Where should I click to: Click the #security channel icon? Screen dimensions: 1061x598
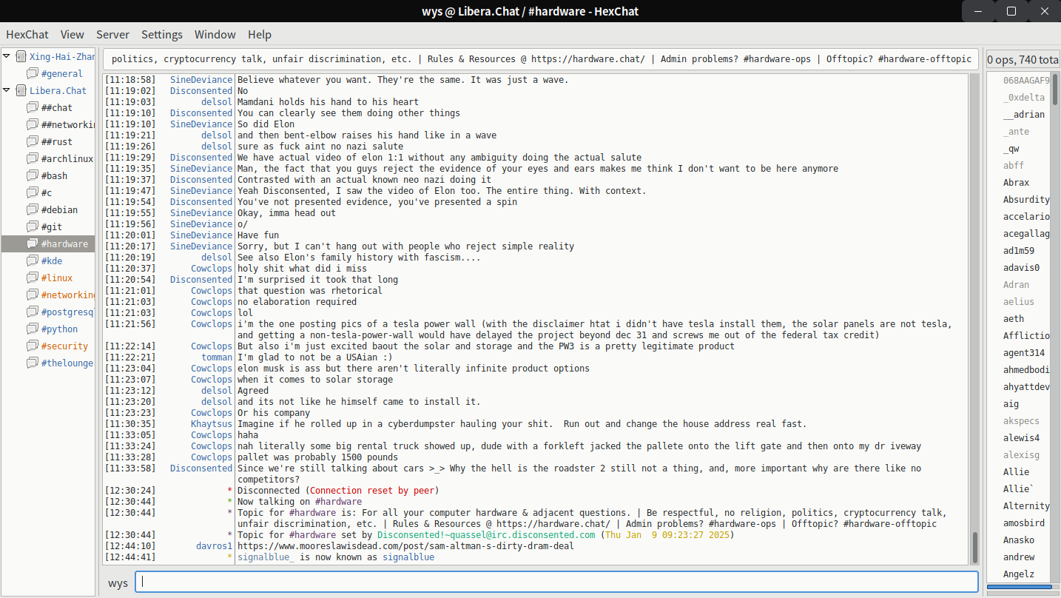33,346
